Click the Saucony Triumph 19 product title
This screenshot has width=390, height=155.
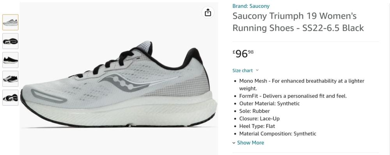click(x=298, y=22)
